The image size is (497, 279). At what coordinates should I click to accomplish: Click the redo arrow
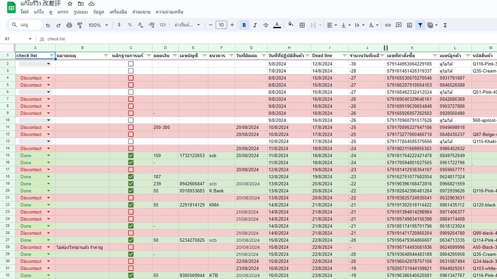(x=59, y=25)
